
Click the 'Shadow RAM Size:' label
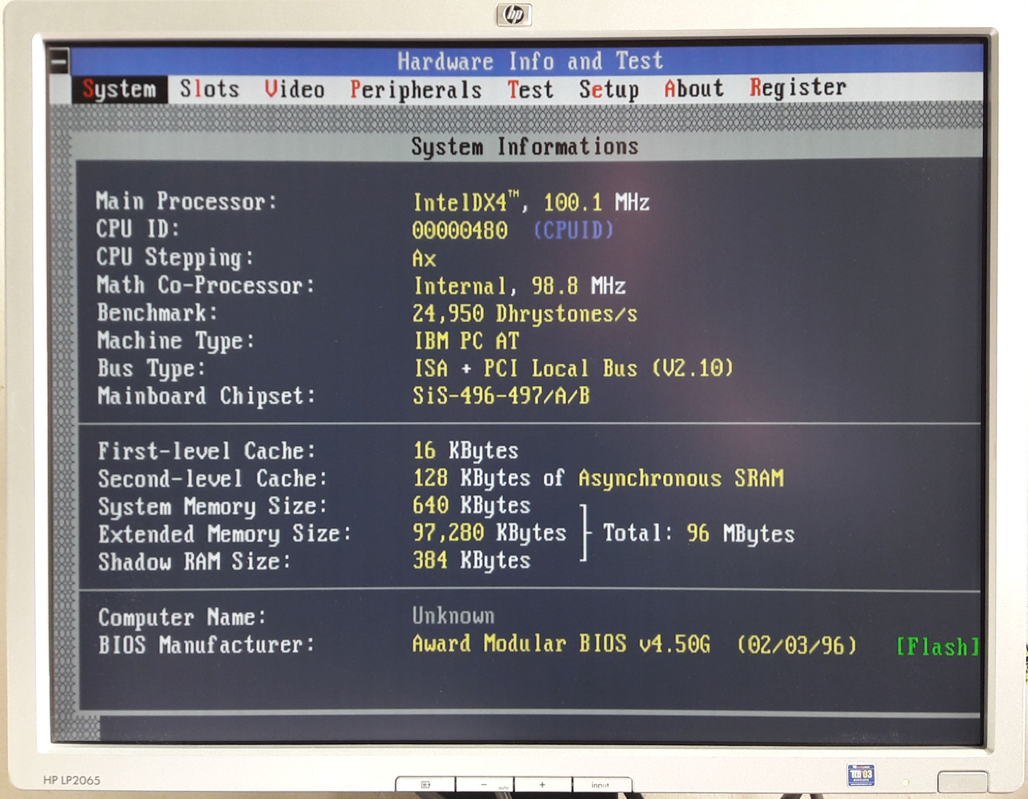tap(194, 561)
